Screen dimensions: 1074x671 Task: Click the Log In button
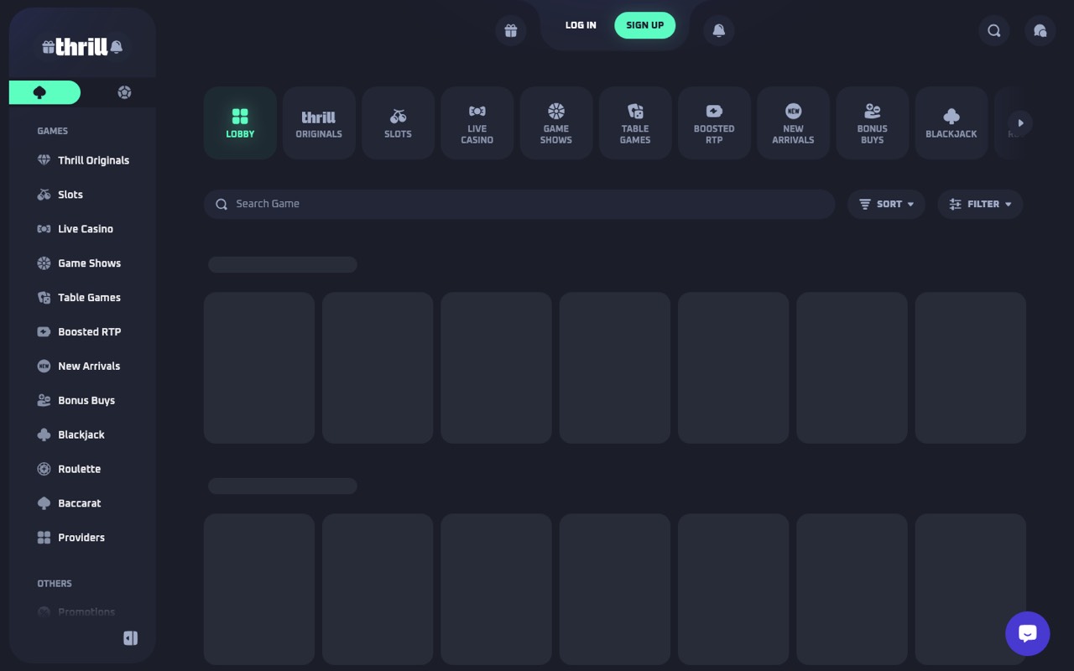[x=581, y=25]
